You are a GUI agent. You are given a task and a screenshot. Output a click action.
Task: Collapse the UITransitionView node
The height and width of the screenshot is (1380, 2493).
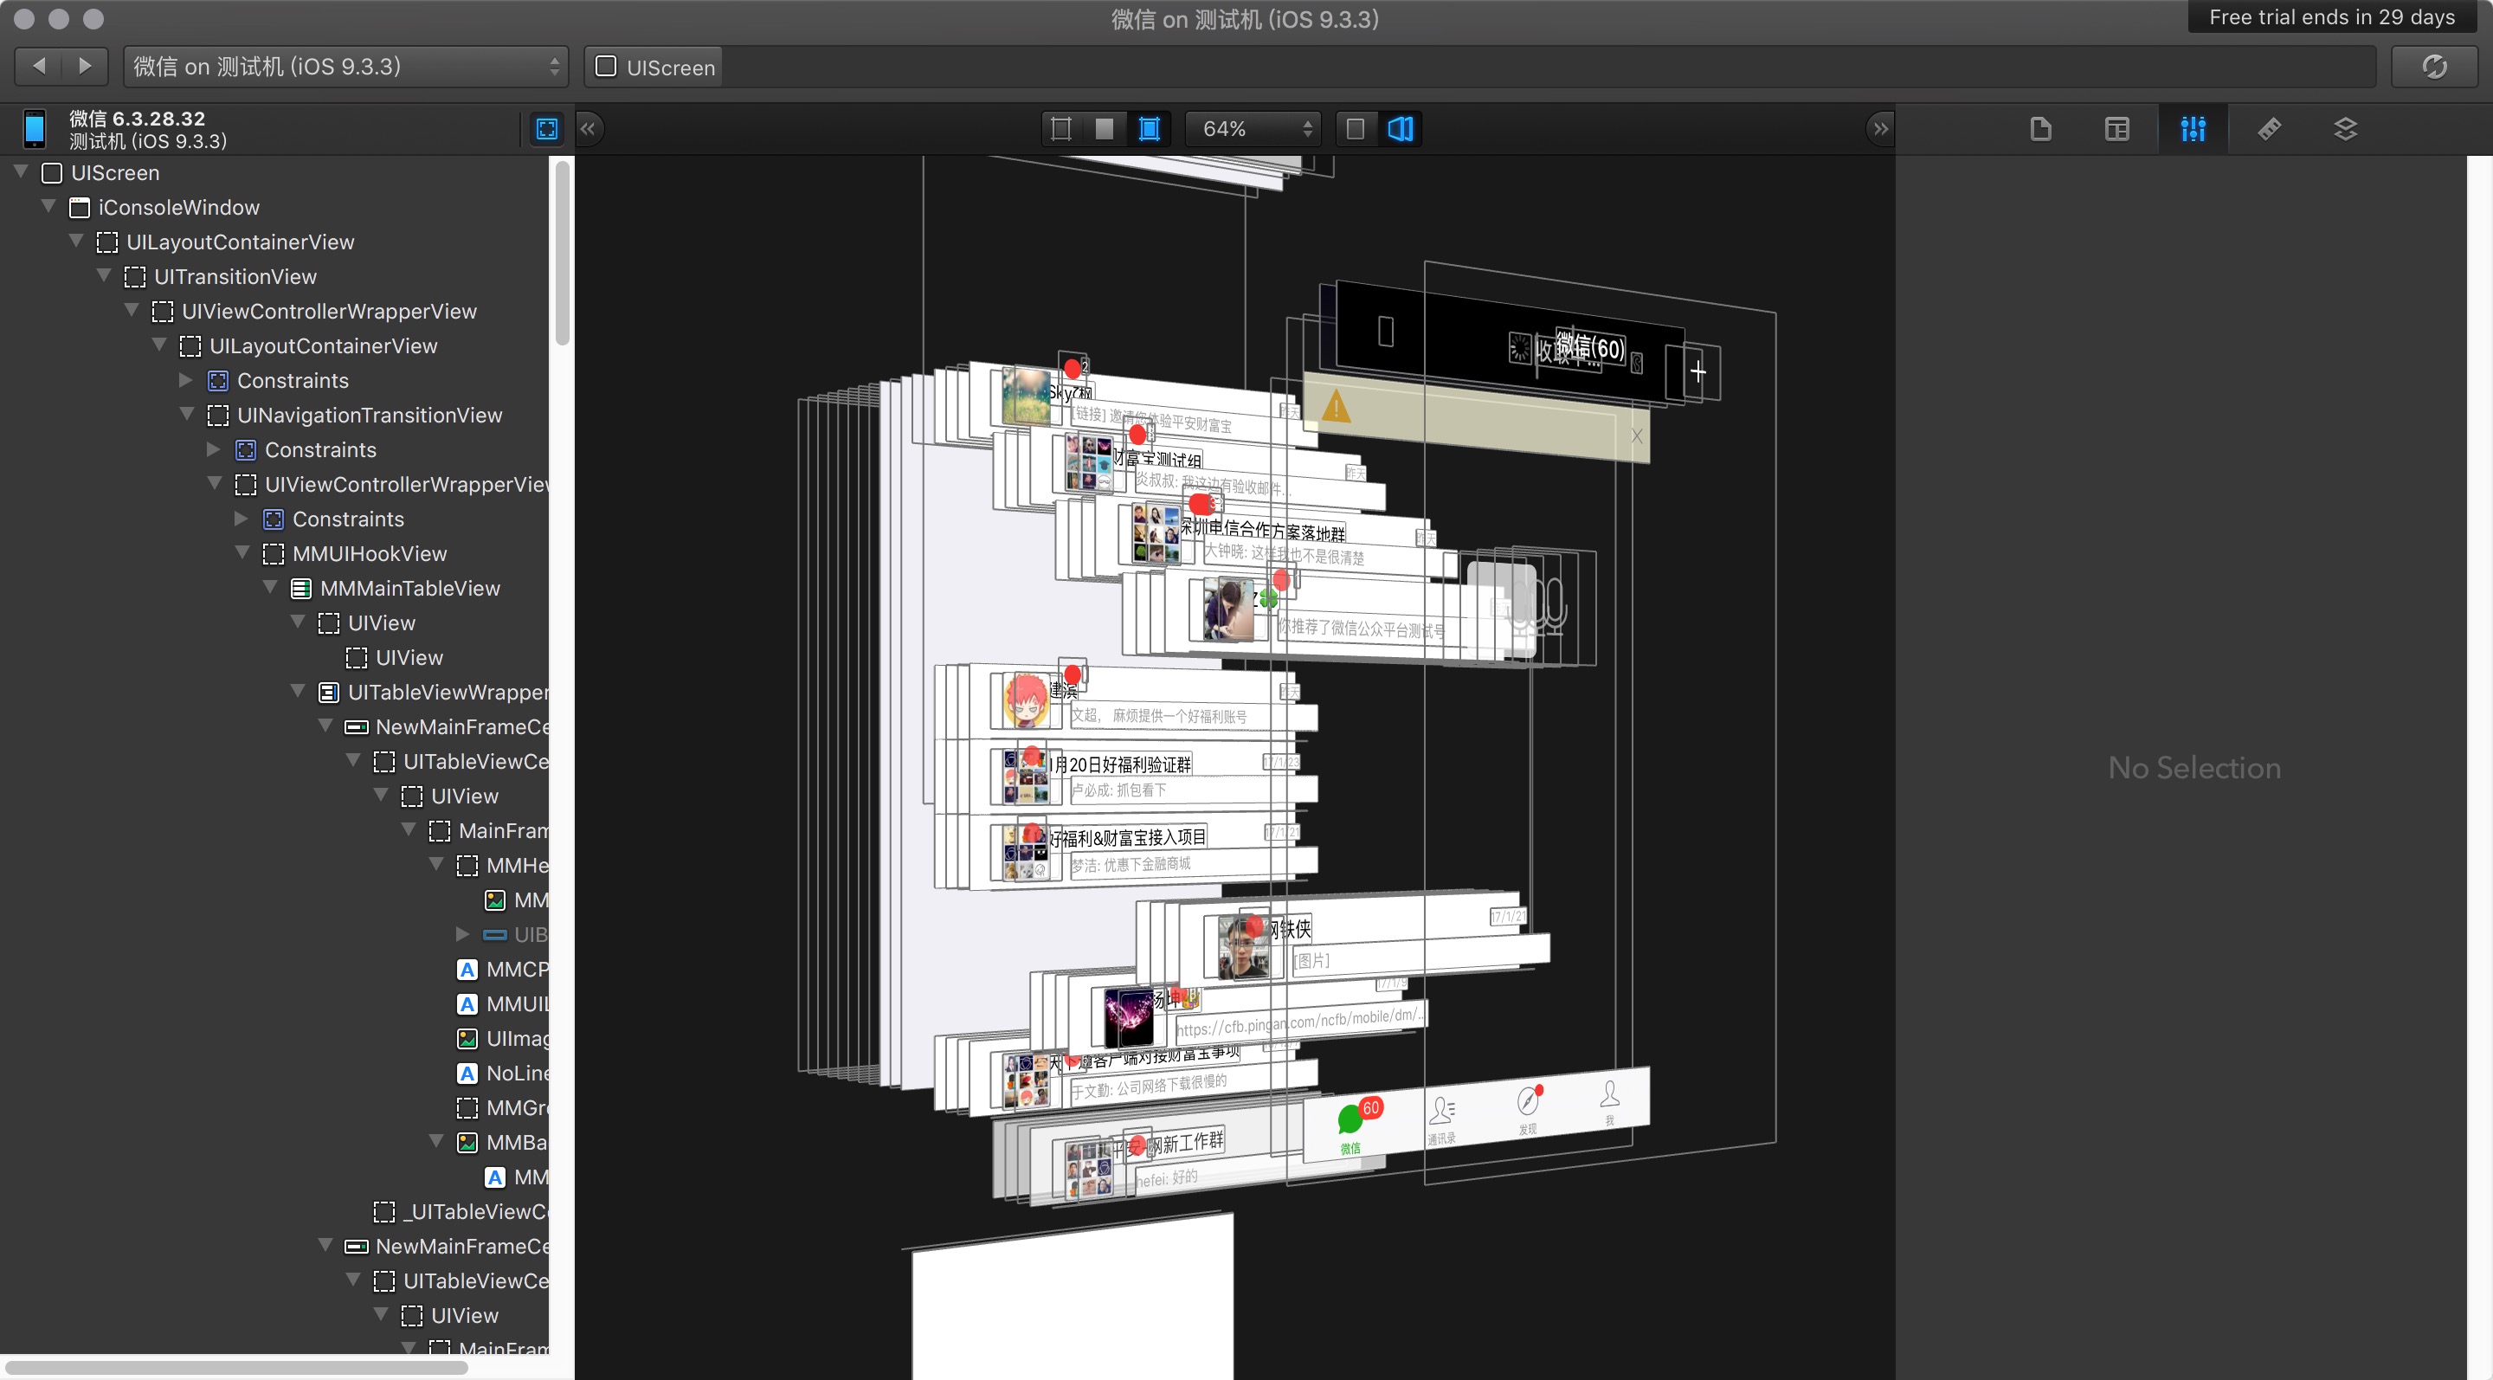pos(104,277)
